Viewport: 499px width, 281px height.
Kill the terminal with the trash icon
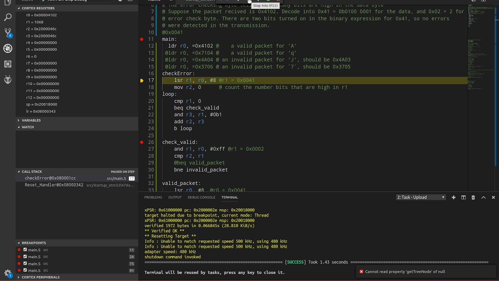(473, 197)
